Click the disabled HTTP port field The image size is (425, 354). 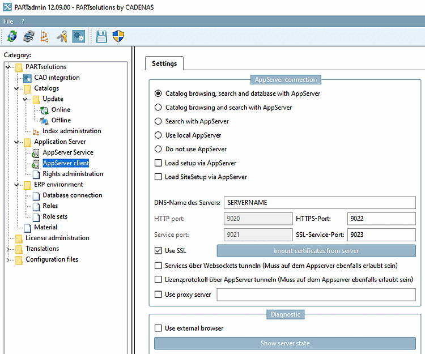coord(258,219)
